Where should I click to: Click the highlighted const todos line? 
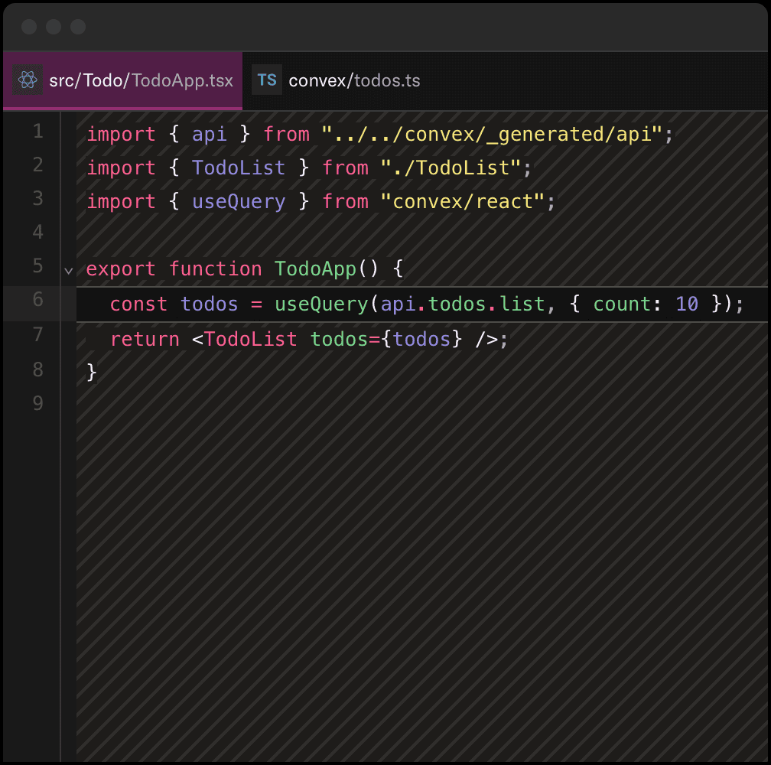coord(306,303)
